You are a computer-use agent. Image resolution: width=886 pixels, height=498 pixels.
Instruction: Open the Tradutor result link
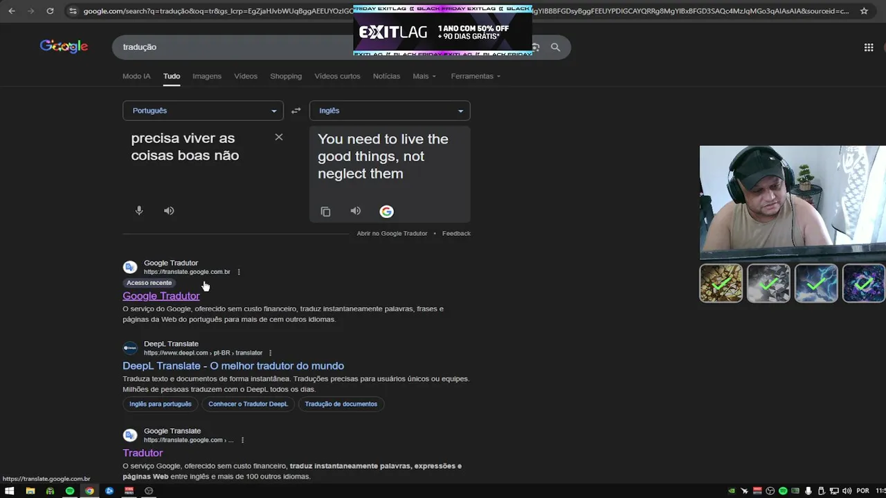pyautogui.click(x=143, y=453)
